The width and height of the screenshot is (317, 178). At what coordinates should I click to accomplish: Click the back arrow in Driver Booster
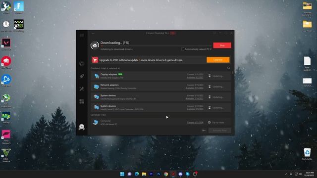click(93, 34)
